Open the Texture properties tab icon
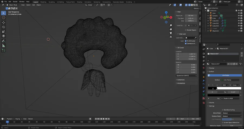Screen dimensions: 244x129 [204, 103]
